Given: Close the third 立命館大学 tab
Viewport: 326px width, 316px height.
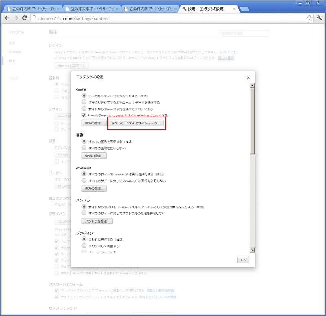Looking at the screenshot, I should click(176, 9).
